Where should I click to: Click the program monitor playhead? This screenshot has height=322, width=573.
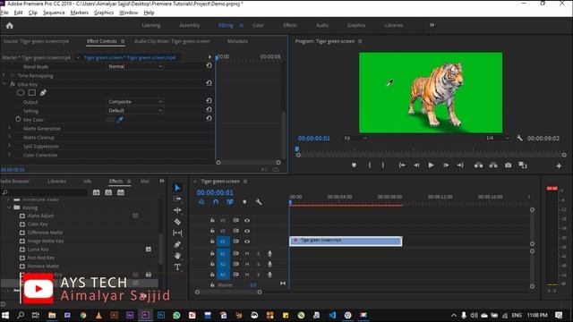(297, 149)
